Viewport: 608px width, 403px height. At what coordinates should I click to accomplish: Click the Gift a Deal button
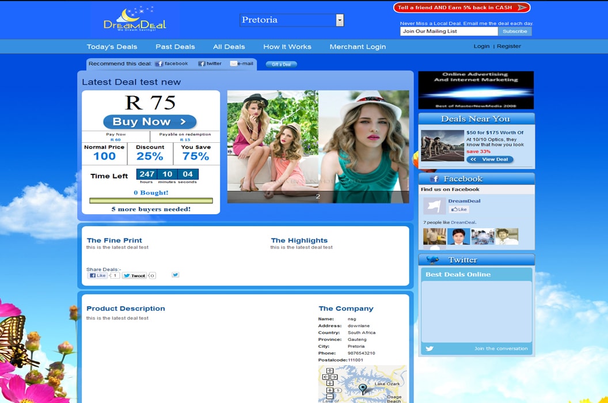point(281,64)
